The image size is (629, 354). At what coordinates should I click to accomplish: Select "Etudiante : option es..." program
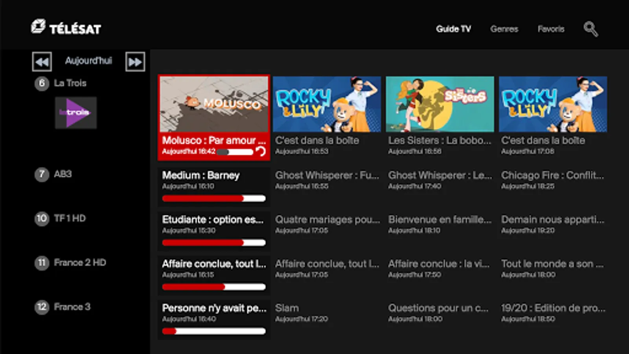click(213, 219)
